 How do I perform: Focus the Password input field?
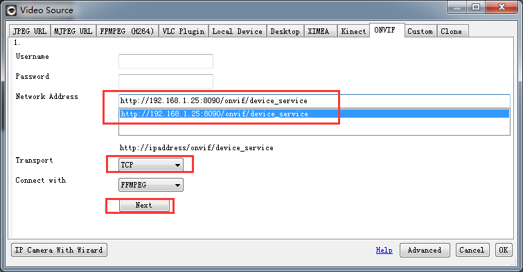tap(166, 81)
